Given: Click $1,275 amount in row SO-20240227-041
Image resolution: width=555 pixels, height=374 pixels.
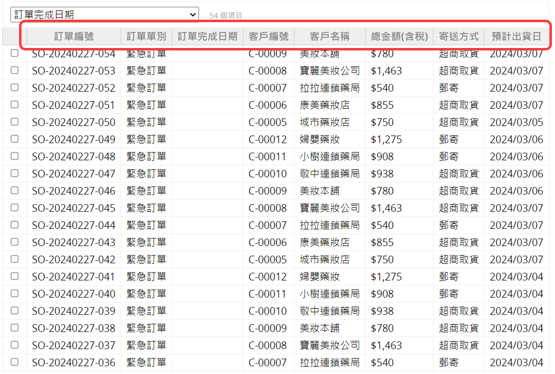Looking at the screenshot, I should (386, 277).
